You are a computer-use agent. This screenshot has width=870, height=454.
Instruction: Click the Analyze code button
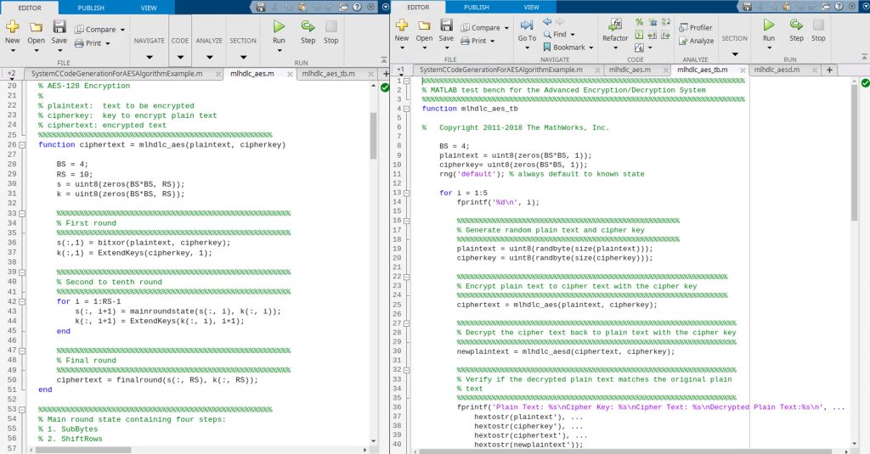(696, 41)
